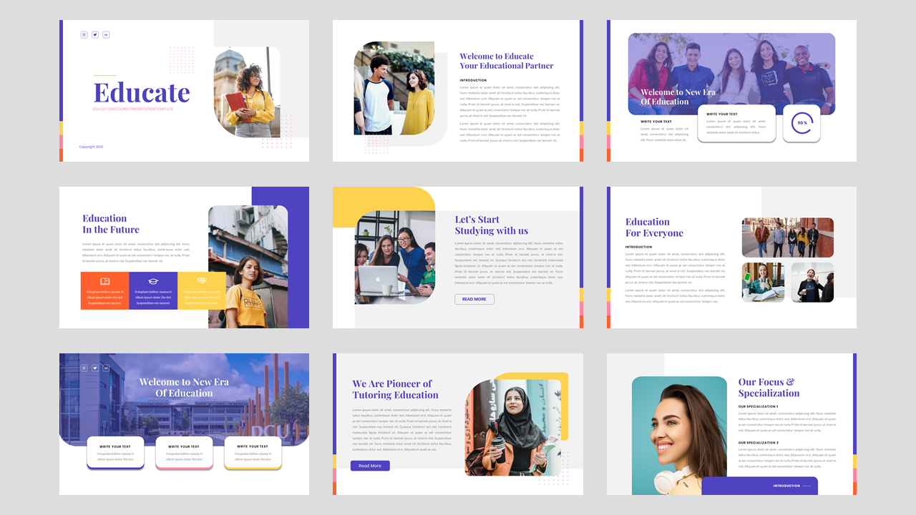
Task: Click the Instagram icon on the Educate title slide
Action: tap(84, 34)
